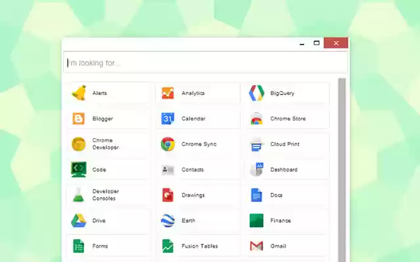Select the "Blogger" text

102,119
